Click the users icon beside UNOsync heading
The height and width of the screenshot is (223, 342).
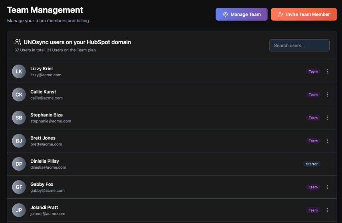[18, 42]
